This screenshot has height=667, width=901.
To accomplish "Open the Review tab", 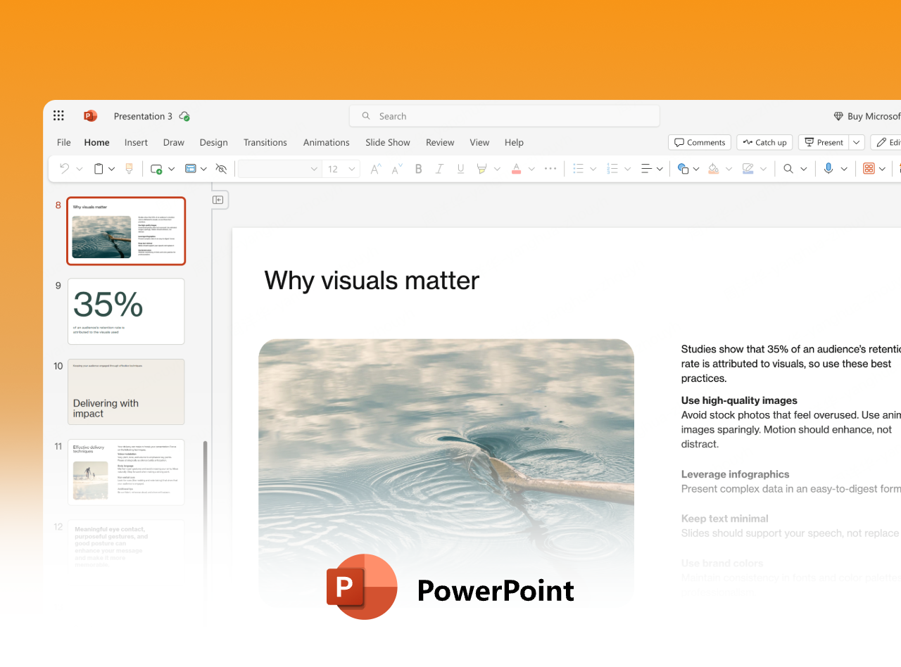I will (440, 142).
